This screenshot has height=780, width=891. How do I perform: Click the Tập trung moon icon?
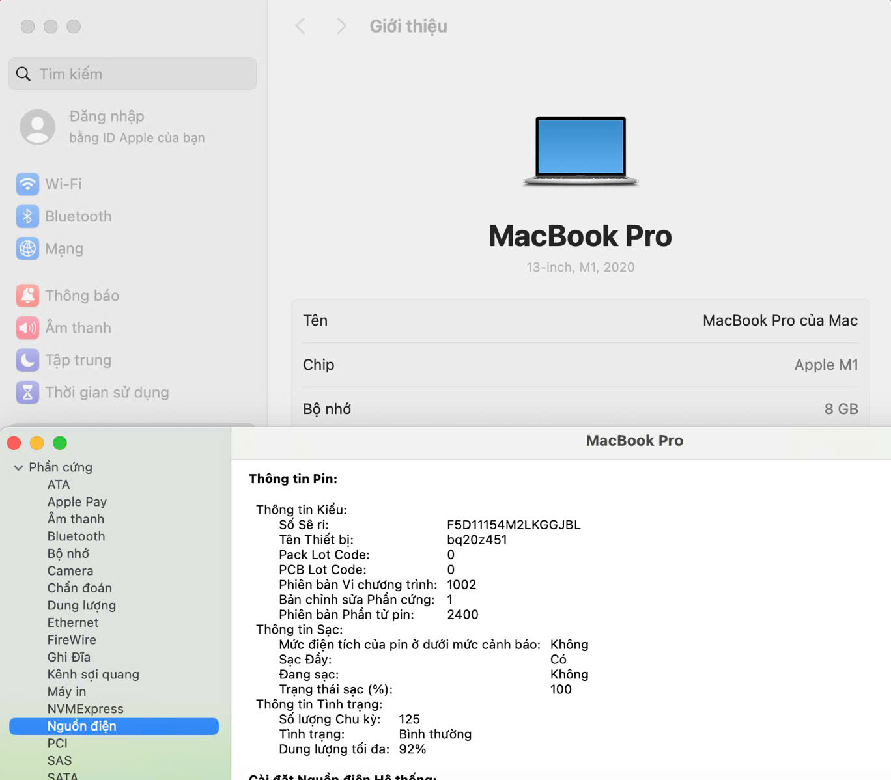point(27,360)
